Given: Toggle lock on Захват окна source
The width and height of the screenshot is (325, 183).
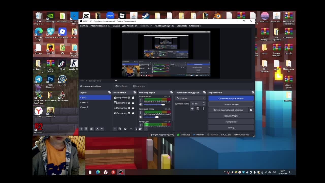Looking at the screenshot, I should pos(133,103).
